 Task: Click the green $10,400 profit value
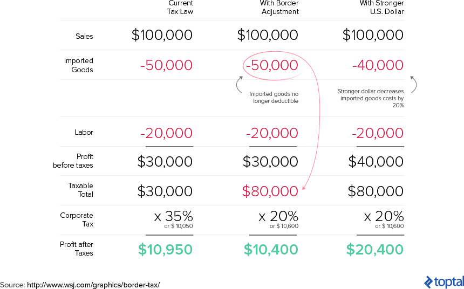[271, 249]
